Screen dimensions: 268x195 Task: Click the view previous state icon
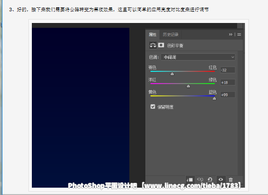pos(200,179)
